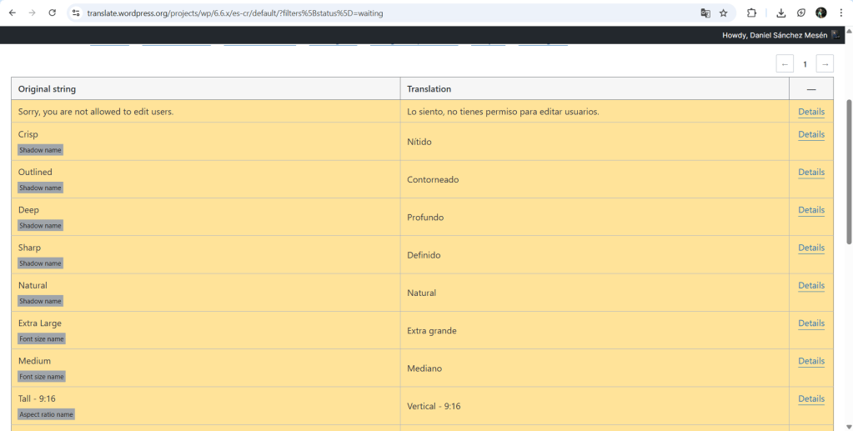Bookmark this page with the star icon
This screenshot has height=431, width=853.
point(724,13)
